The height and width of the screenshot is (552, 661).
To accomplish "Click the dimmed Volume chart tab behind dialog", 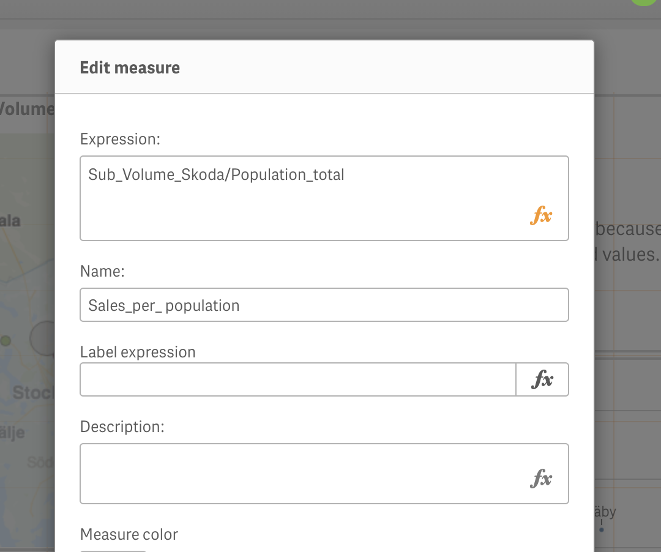I will [28, 108].
